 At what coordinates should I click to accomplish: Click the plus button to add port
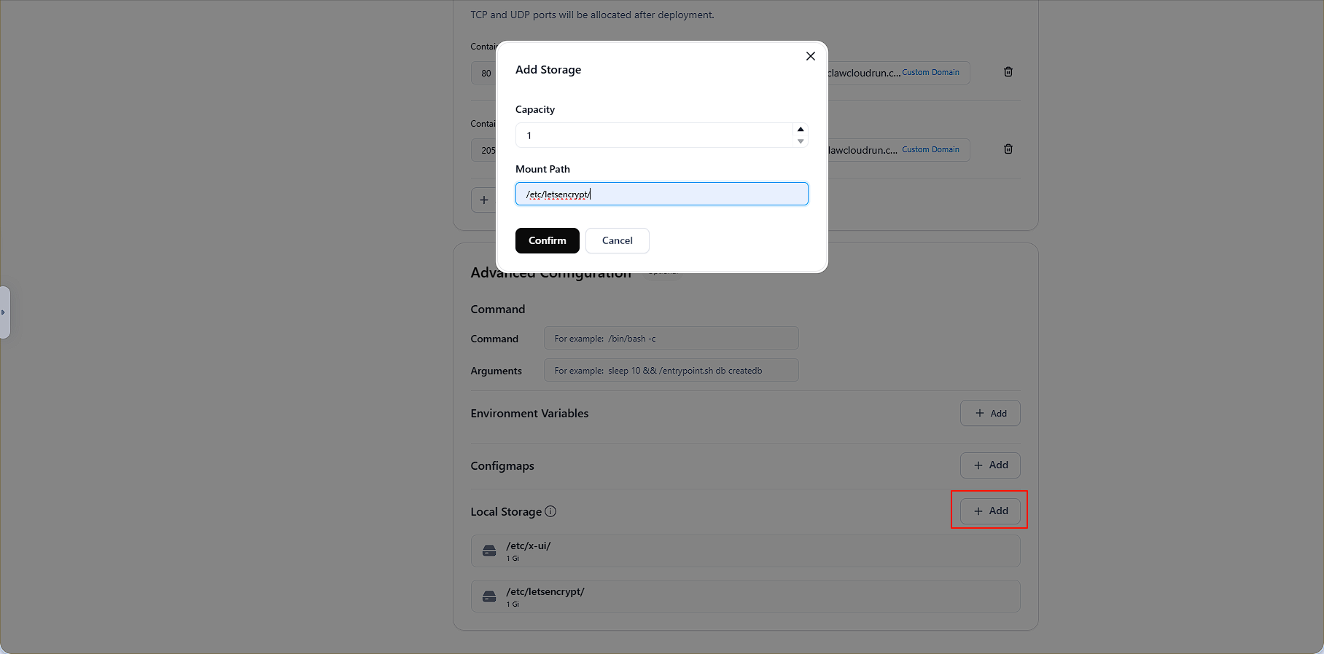tap(484, 200)
